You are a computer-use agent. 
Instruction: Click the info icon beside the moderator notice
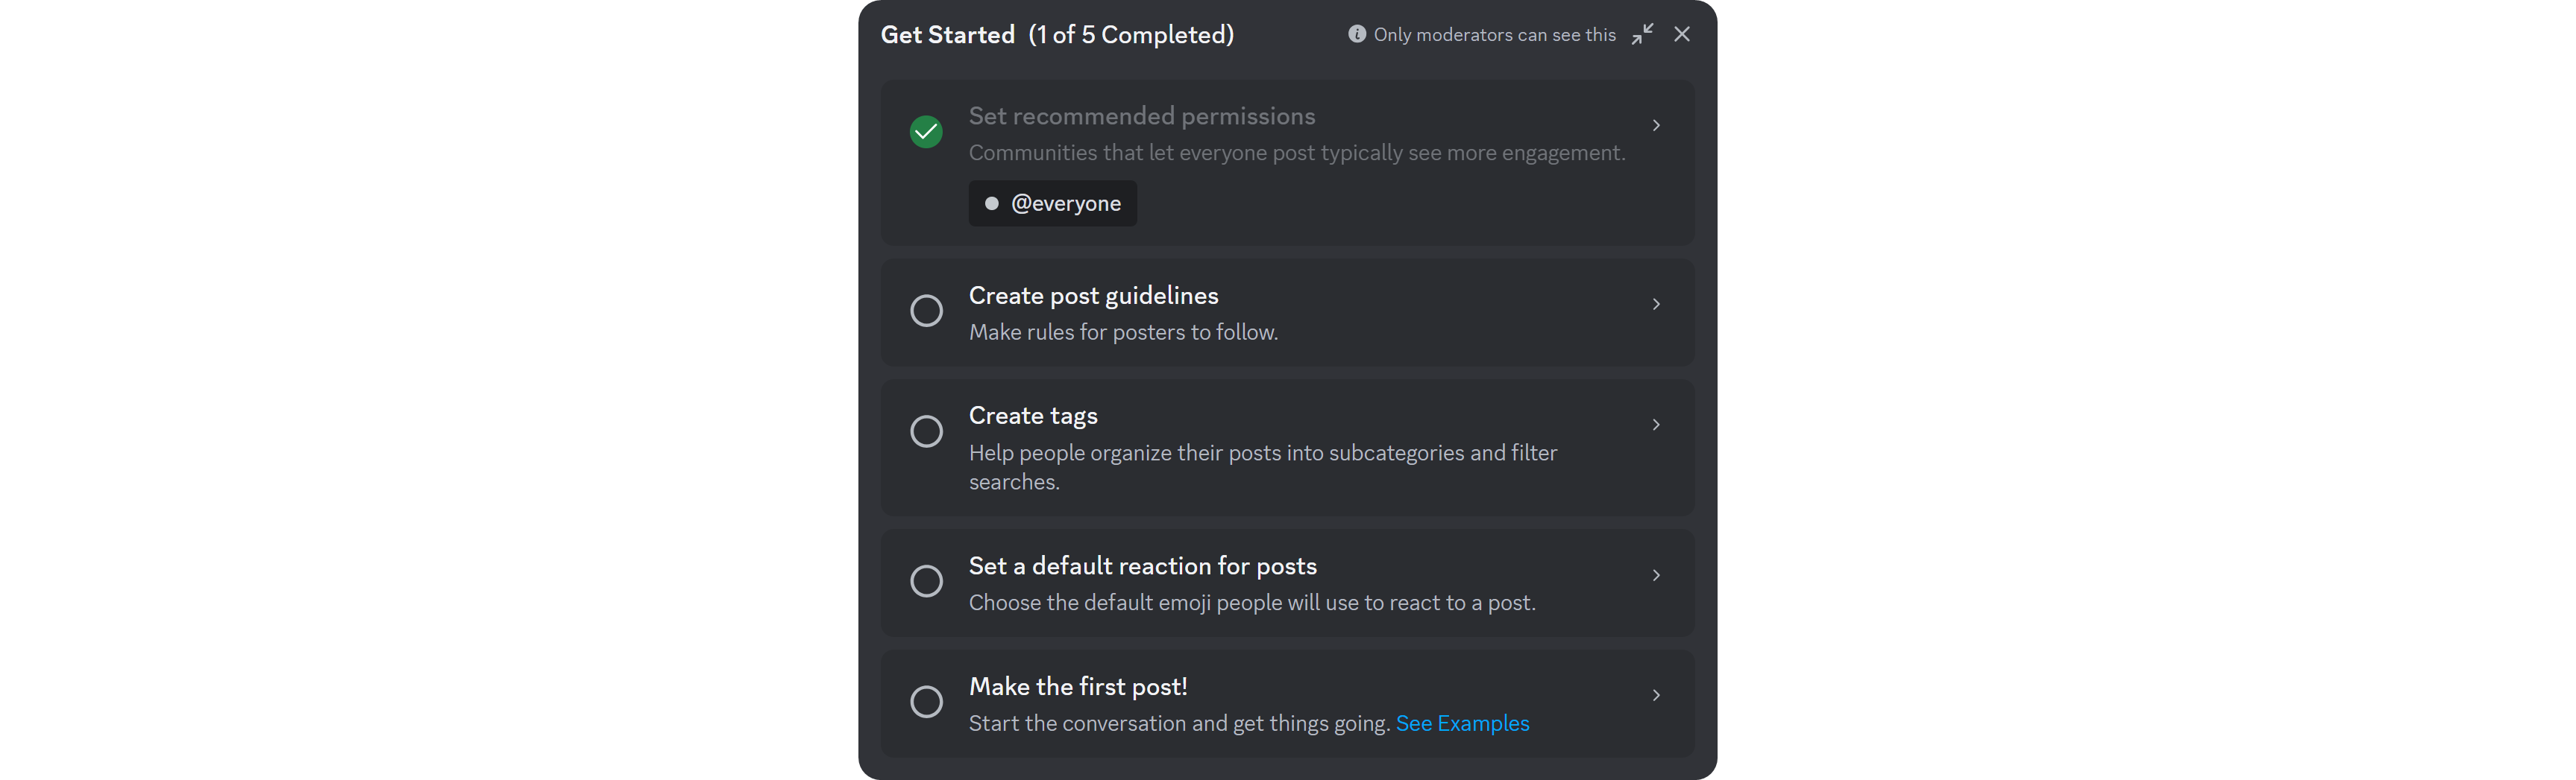point(1357,33)
